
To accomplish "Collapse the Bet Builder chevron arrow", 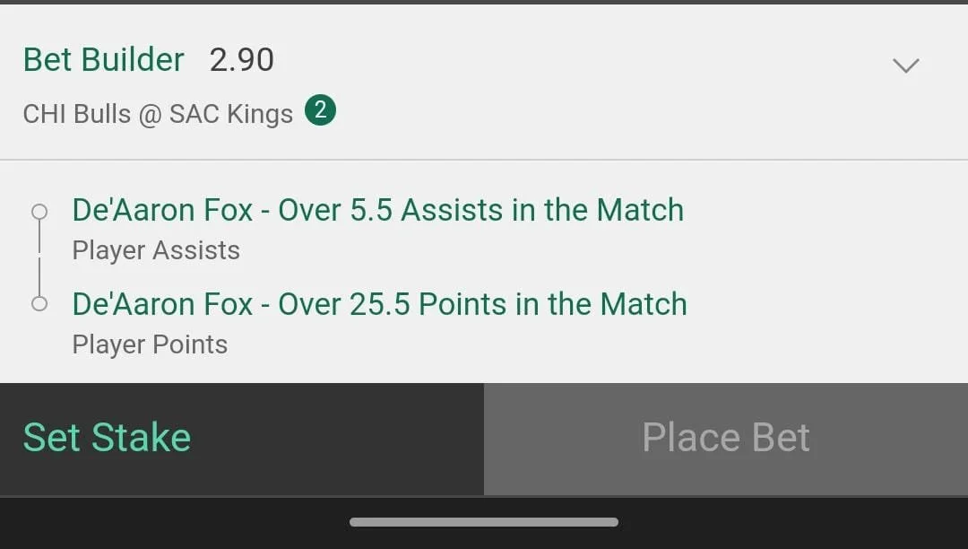I will pyautogui.click(x=905, y=65).
